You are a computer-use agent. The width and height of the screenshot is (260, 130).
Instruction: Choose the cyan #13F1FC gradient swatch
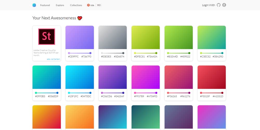pyautogui.click(x=80, y=77)
